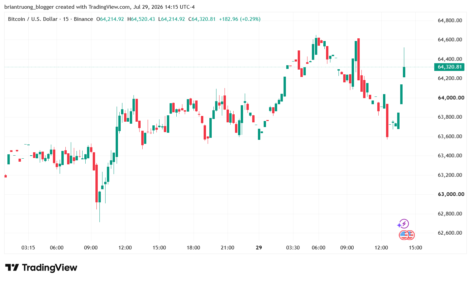Select the current price label 64,320.81

pos(449,67)
